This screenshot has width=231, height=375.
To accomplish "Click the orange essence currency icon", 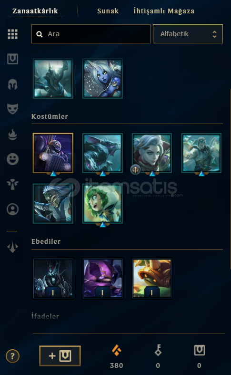I will (117, 351).
